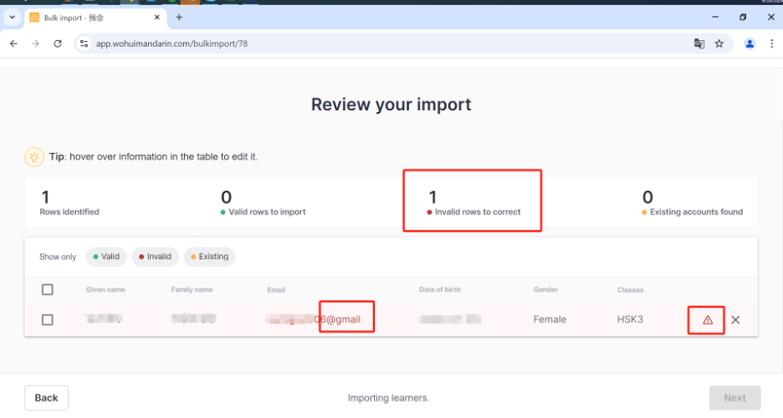
Task: Click the Back button
Action: tap(46, 397)
